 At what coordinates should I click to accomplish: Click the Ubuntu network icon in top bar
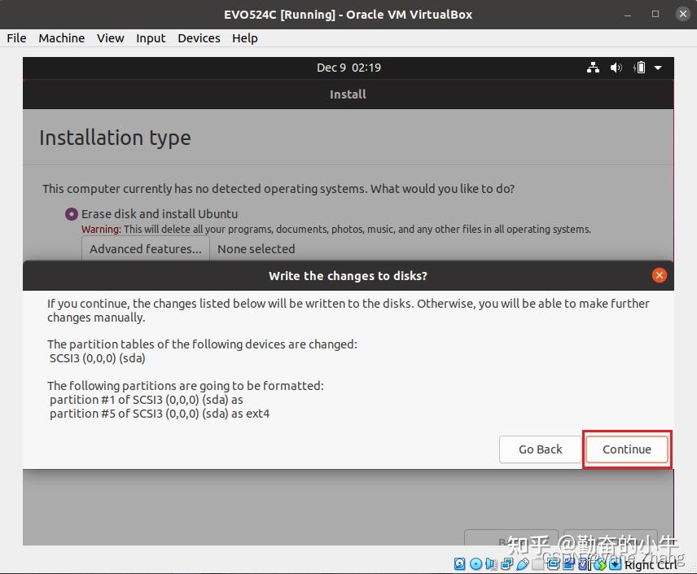593,68
